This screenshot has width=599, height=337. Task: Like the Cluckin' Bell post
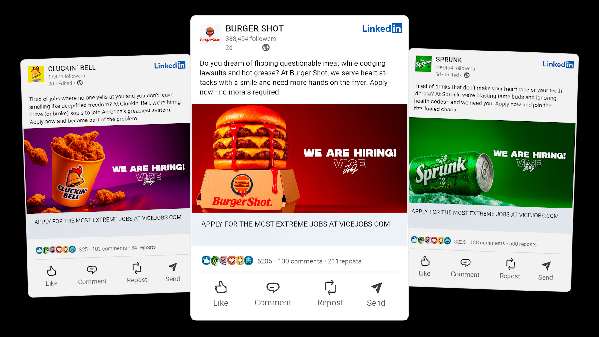tap(51, 276)
